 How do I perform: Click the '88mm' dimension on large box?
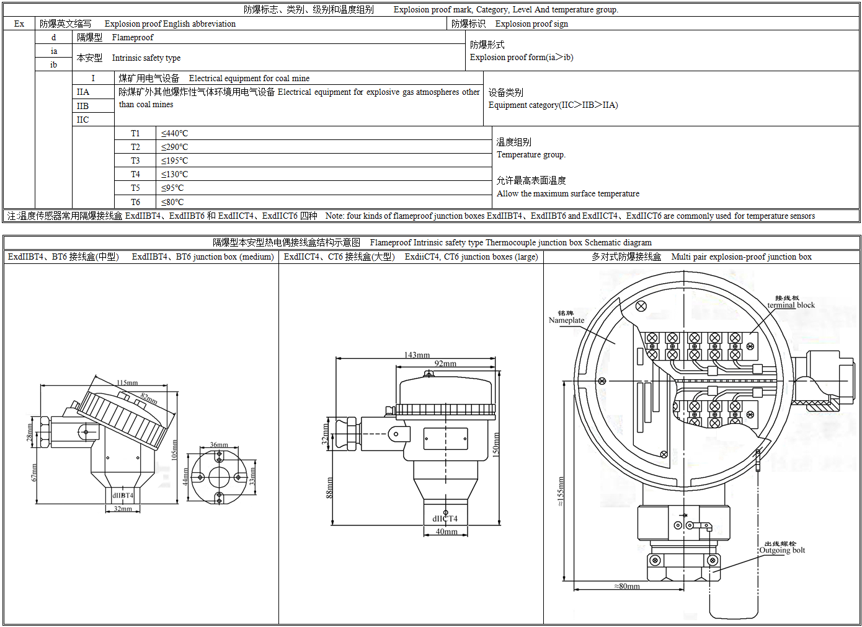[x=329, y=488]
